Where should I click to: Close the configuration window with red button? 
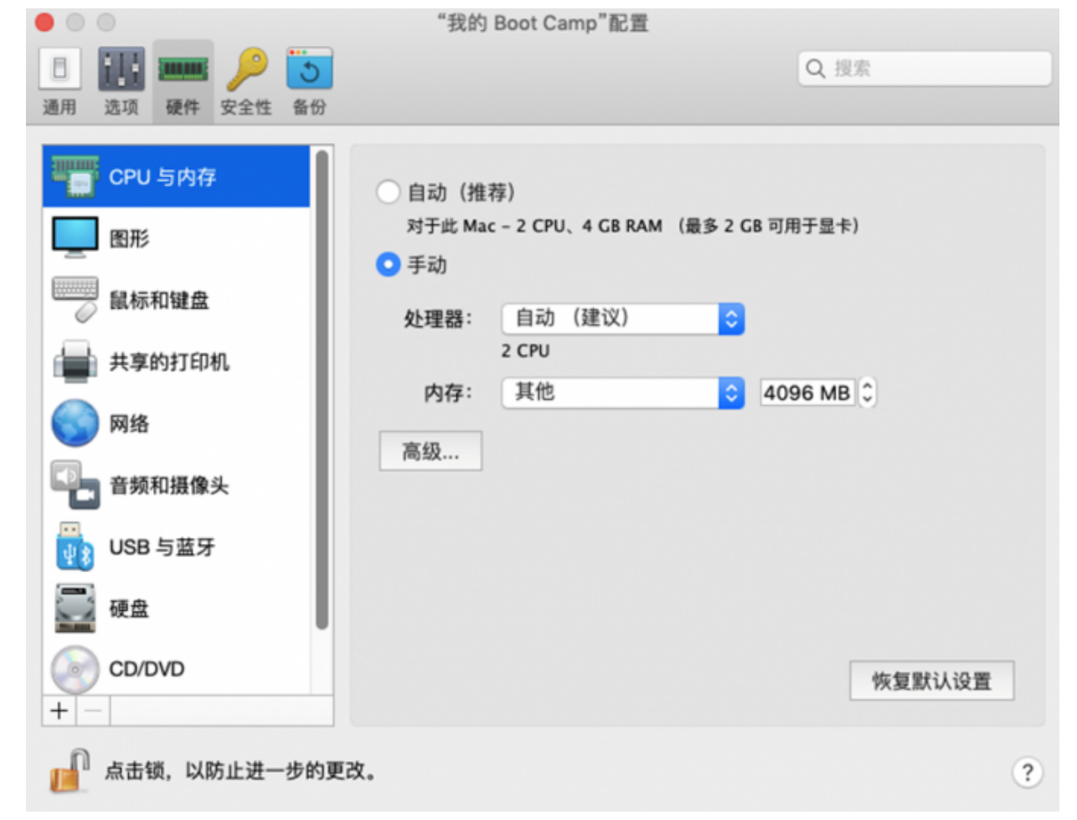tap(45, 23)
